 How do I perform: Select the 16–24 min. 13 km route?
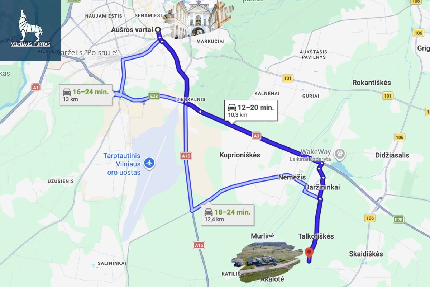[x=86, y=95]
